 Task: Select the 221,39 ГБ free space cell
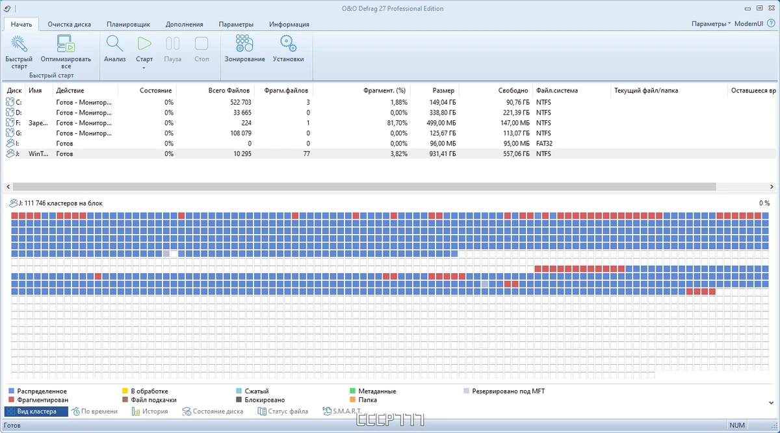pos(515,112)
